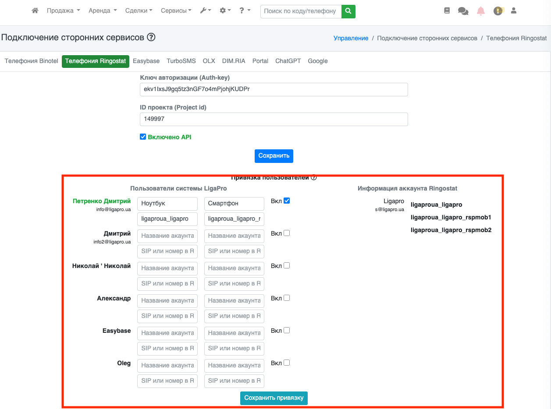Click Петренко Дмитрий user name

click(x=102, y=201)
